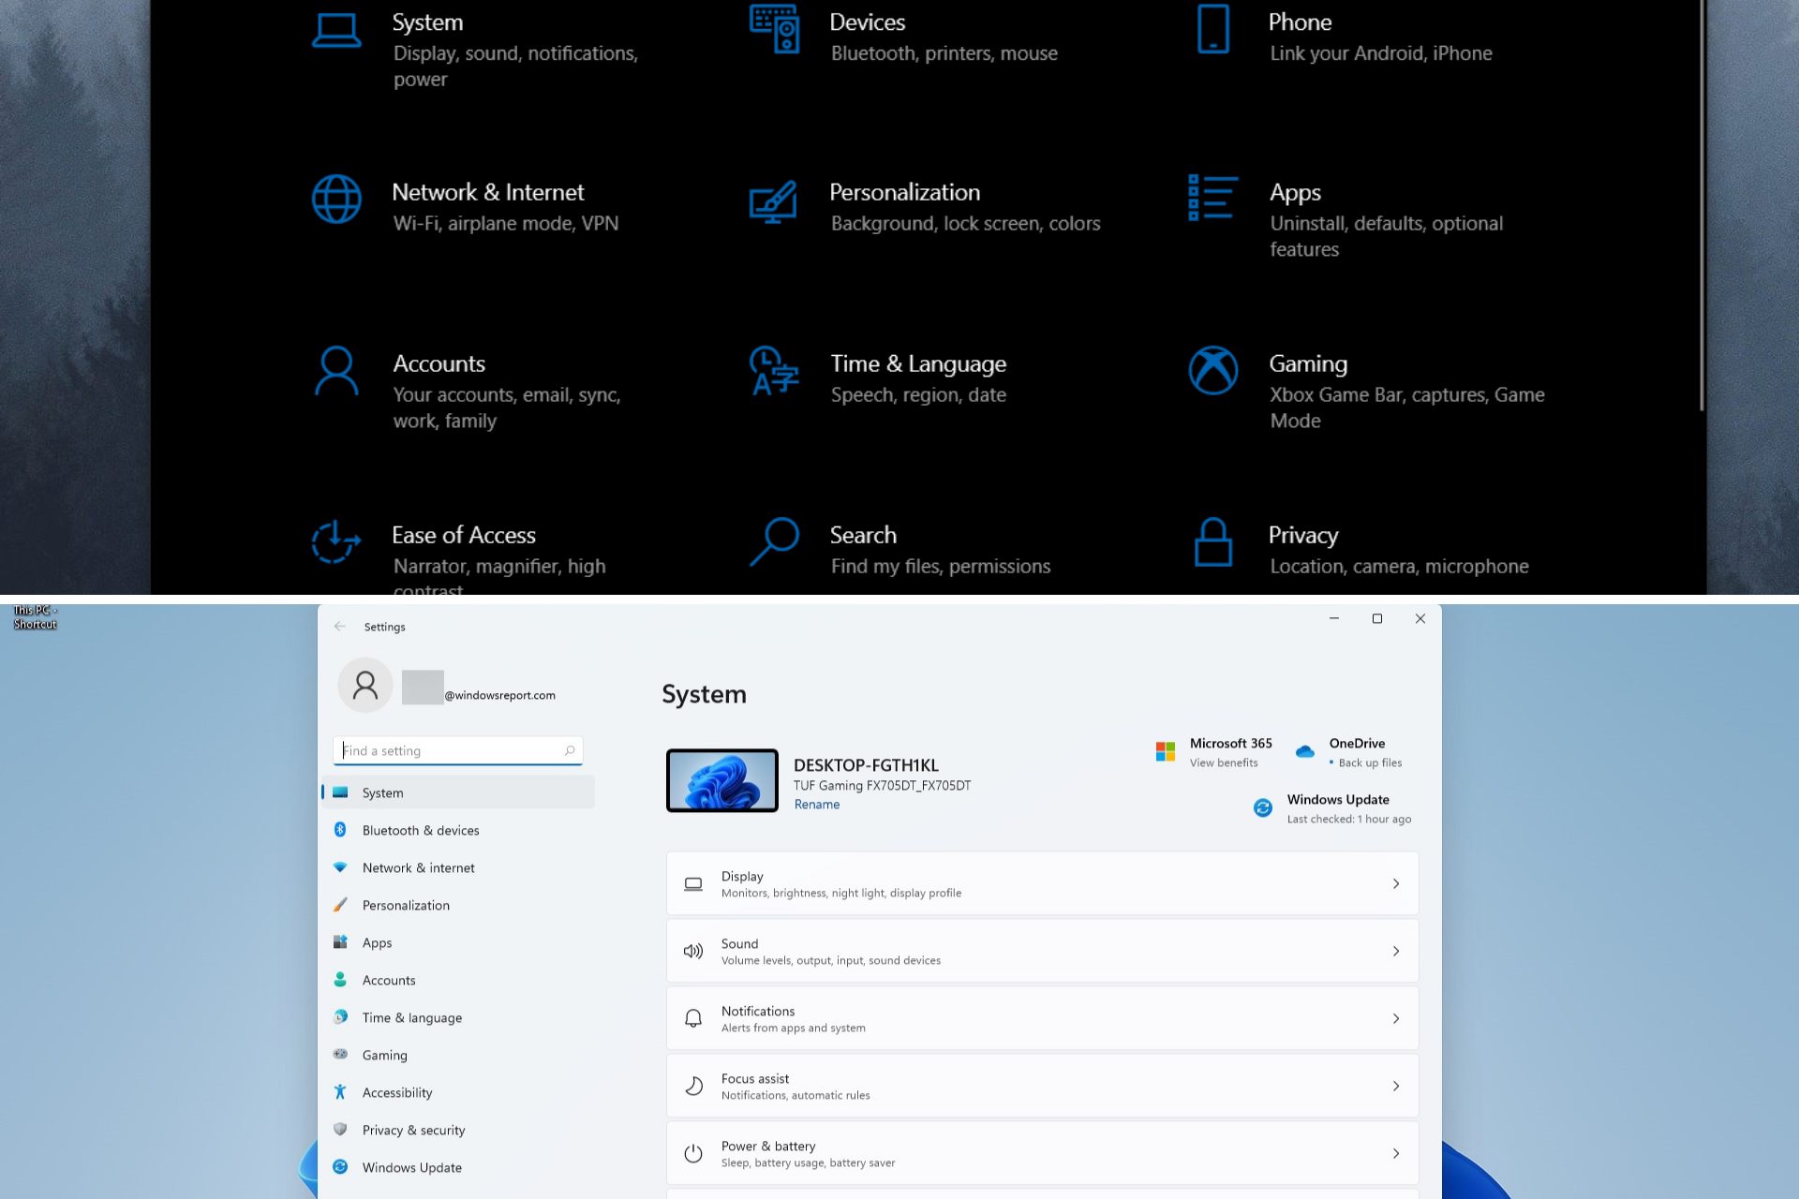Click the user avatar in the light Settings window
The width and height of the screenshot is (1799, 1199).
[x=365, y=685]
